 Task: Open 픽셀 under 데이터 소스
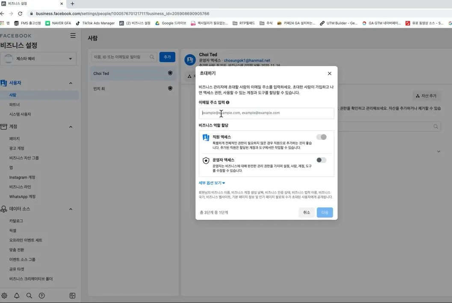coord(12,230)
